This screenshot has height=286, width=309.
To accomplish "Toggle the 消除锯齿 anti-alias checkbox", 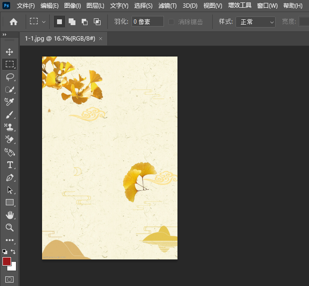I will [171, 22].
